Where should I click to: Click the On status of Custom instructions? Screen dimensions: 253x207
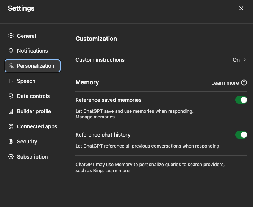pos(236,60)
